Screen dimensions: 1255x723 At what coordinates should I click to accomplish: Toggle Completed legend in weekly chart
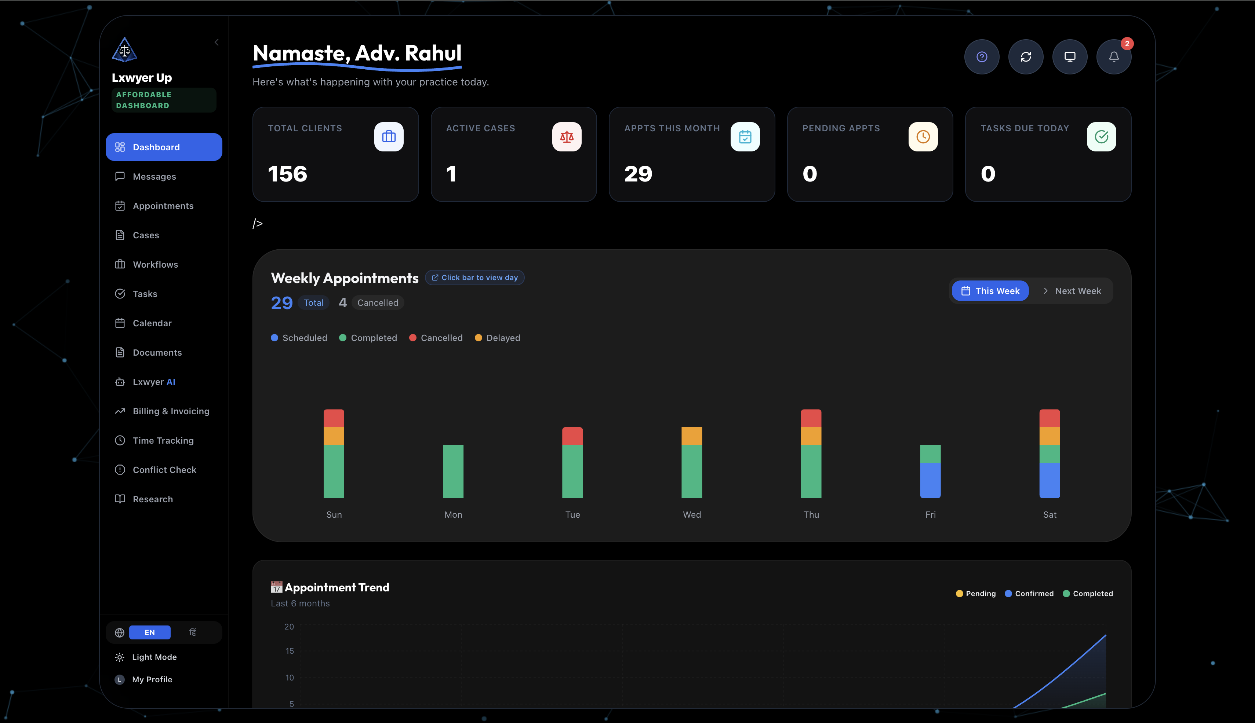(x=368, y=338)
